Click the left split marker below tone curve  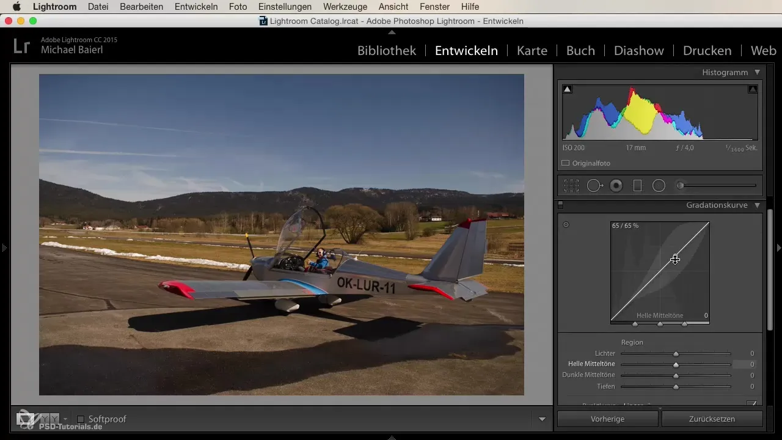(x=635, y=324)
